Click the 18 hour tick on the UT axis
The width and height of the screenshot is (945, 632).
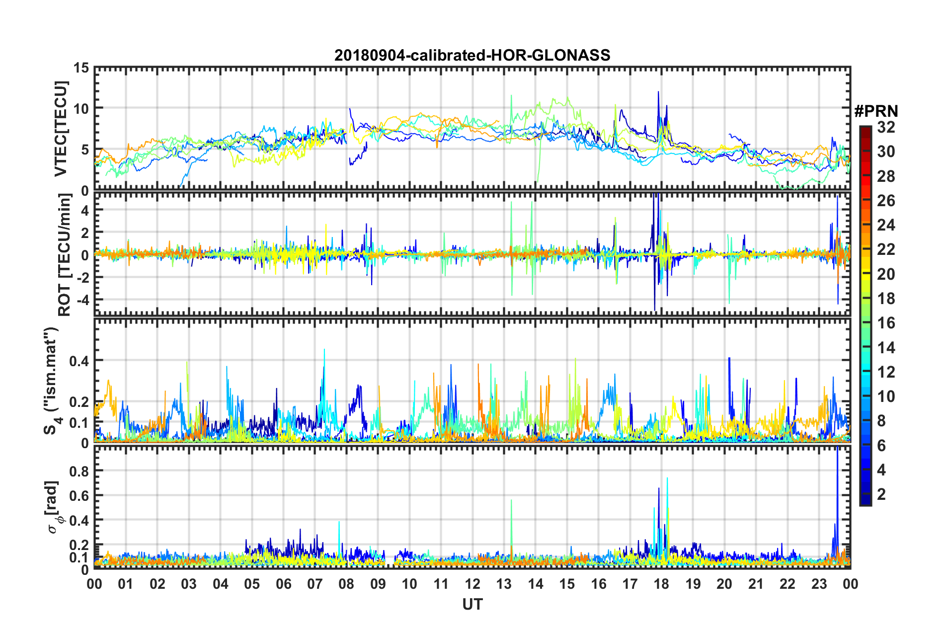tap(661, 584)
